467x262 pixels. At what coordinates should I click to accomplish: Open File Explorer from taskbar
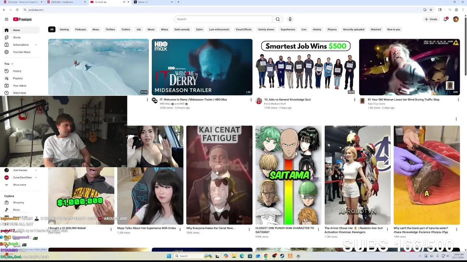click(234, 256)
